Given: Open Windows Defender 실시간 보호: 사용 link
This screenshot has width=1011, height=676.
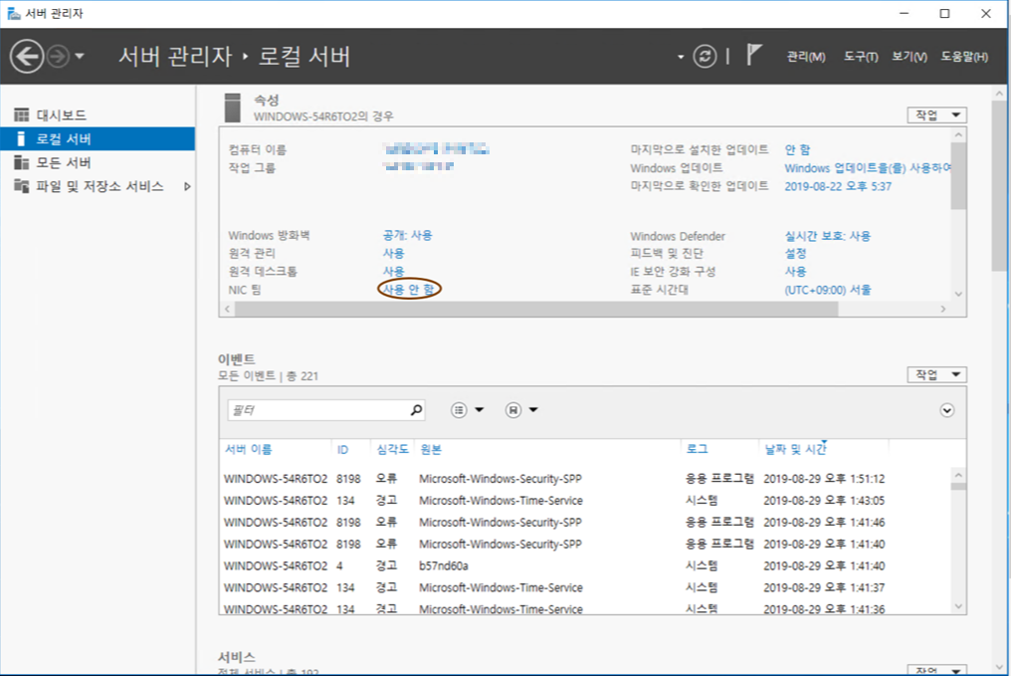Looking at the screenshot, I should pyautogui.click(x=827, y=236).
